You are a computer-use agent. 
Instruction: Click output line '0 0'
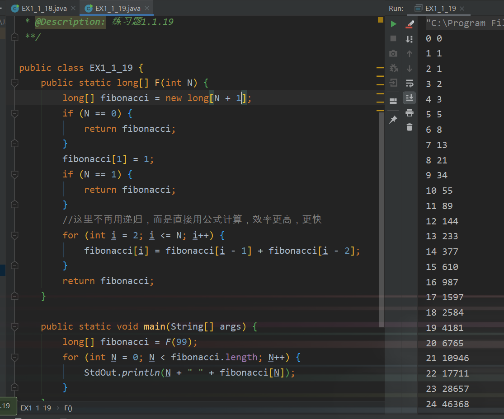click(x=434, y=38)
